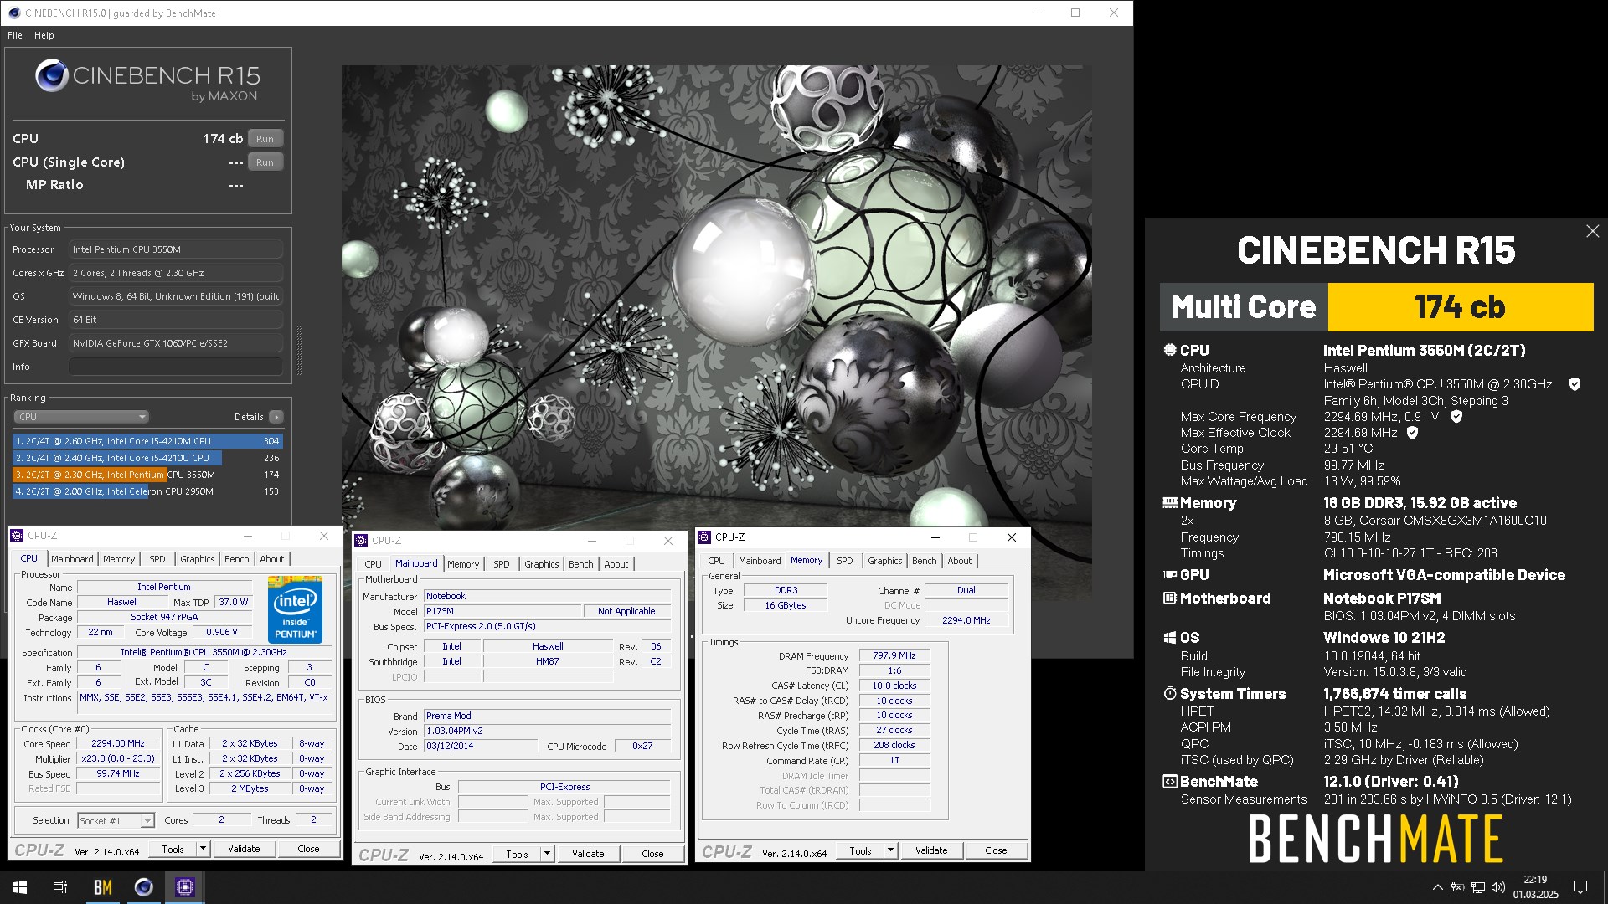Open the Ranking Details arrow button
1608x904 pixels.
click(276, 417)
